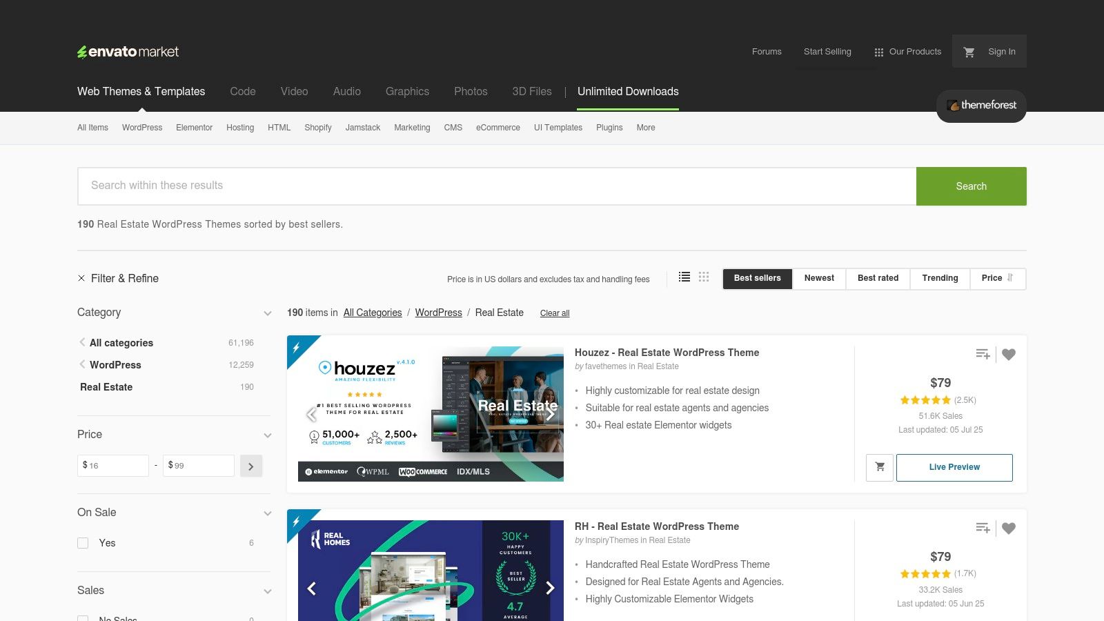Add RH theme to collection icon

pyautogui.click(x=983, y=528)
